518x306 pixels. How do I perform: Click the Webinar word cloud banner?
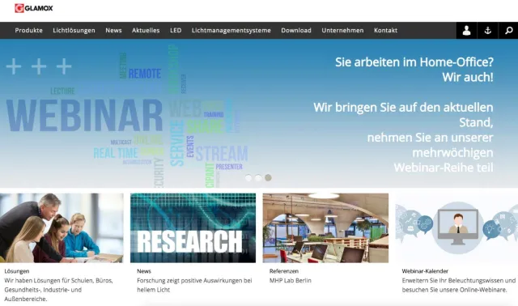click(127, 116)
